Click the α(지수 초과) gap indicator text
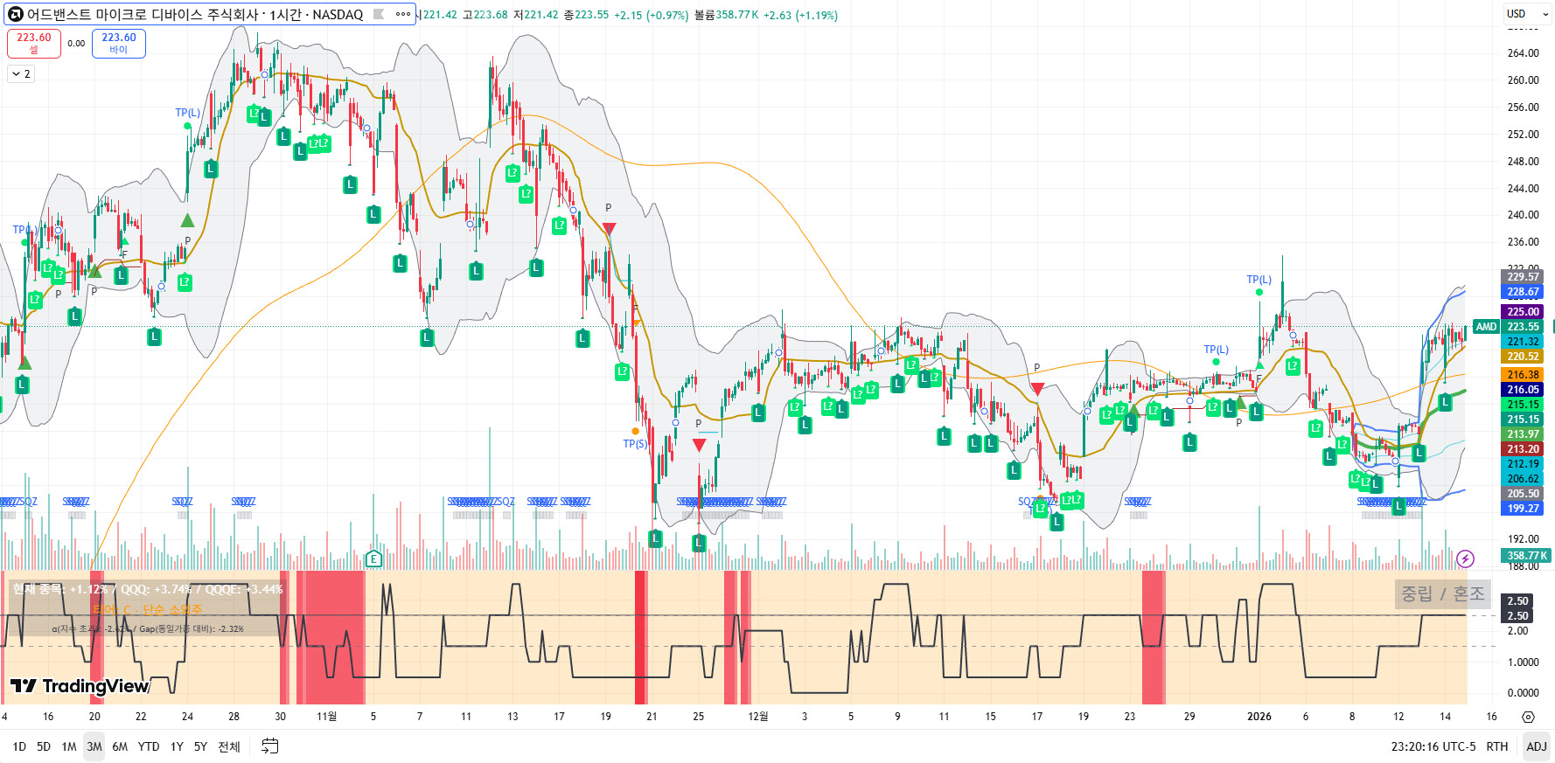 click(x=148, y=629)
